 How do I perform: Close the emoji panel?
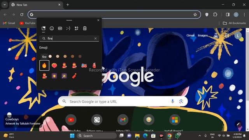[98, 20]
